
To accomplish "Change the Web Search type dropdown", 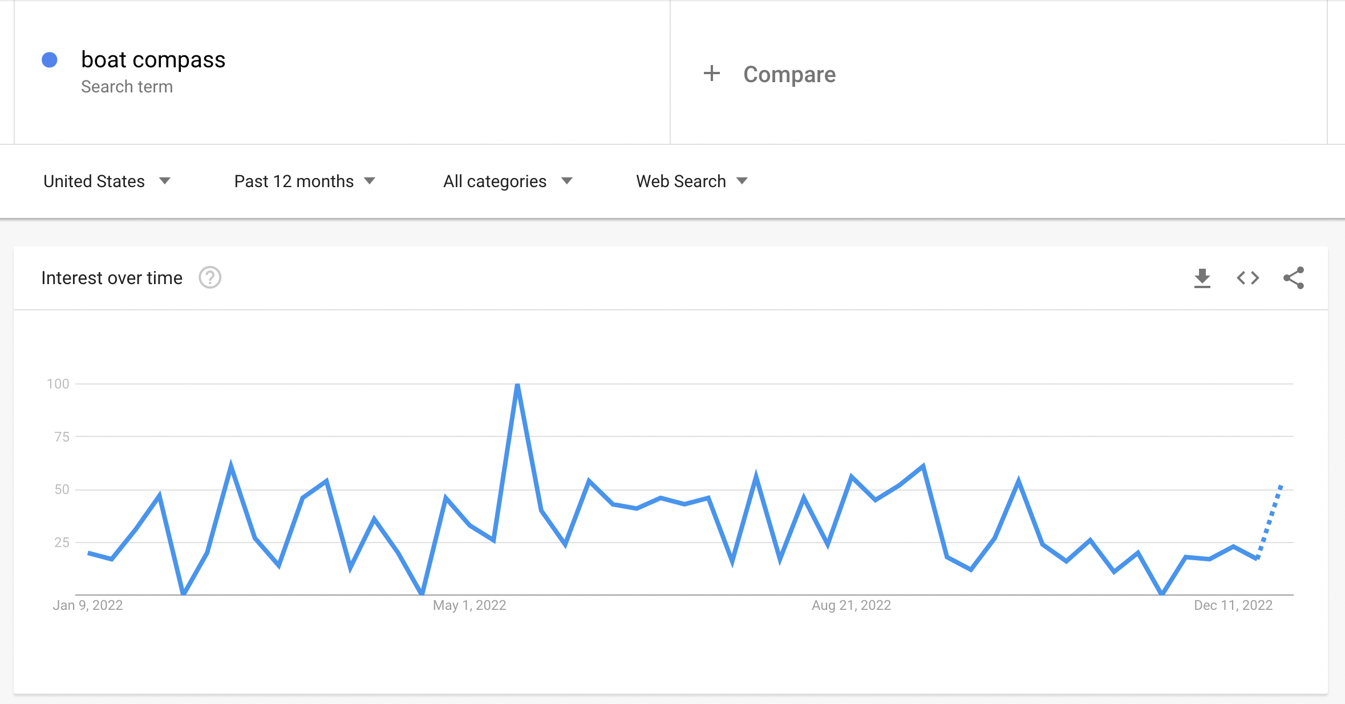I will pos(692,181).
